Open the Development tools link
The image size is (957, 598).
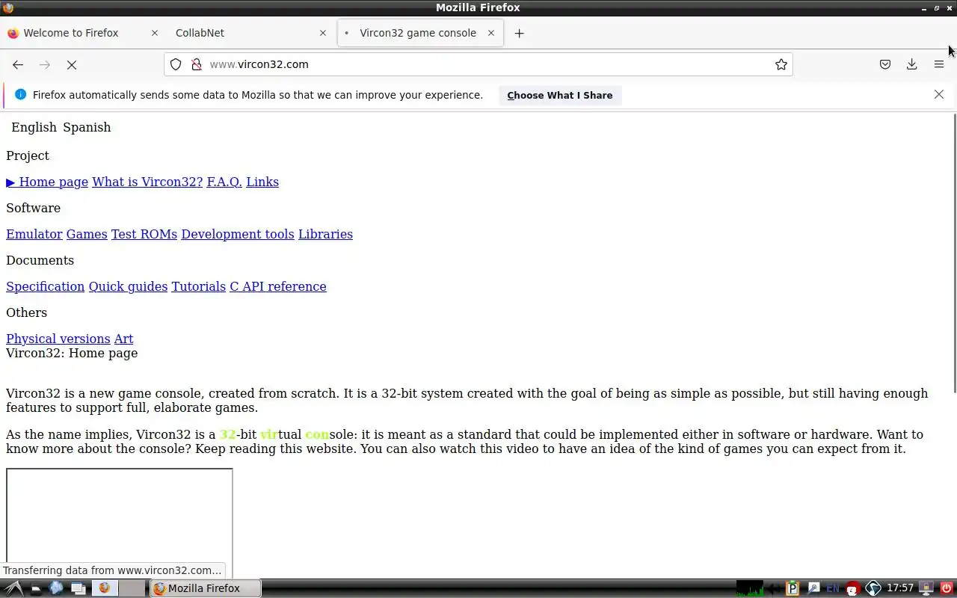pyautogui.click(x=238, y=234)
